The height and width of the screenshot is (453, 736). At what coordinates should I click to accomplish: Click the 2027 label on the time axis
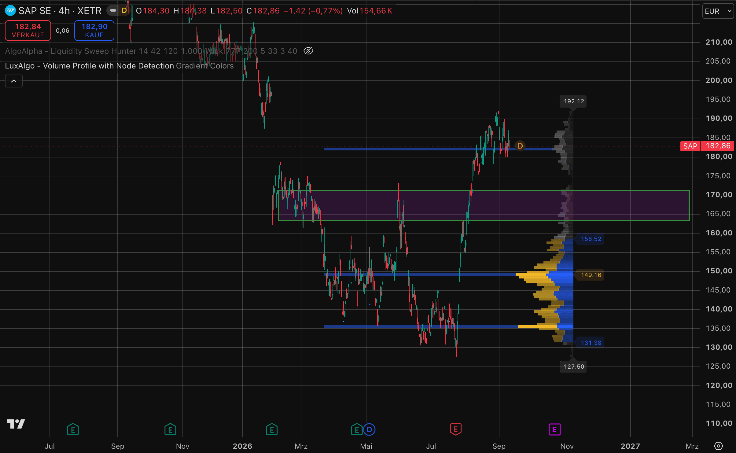click(x=630, y=446)
